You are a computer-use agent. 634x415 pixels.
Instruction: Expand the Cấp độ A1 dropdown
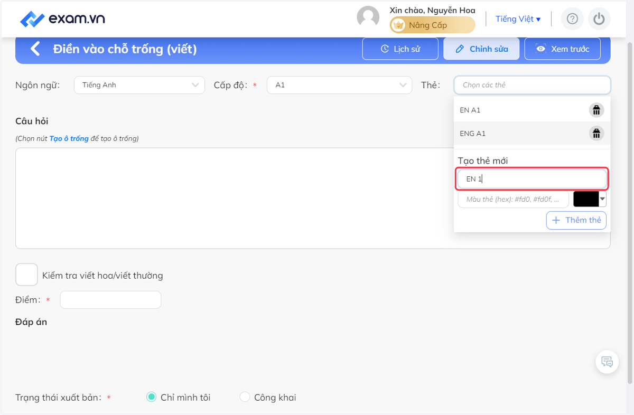coord(339,85)
